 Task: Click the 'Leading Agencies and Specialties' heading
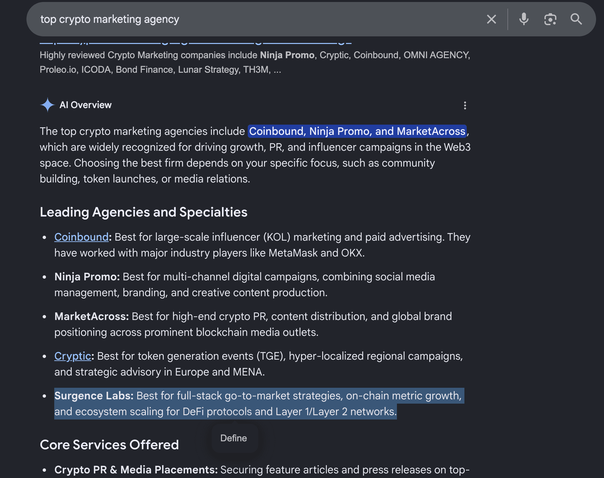[144, 212]
